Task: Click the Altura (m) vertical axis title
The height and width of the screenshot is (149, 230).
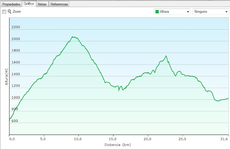Action: point(5,78)
